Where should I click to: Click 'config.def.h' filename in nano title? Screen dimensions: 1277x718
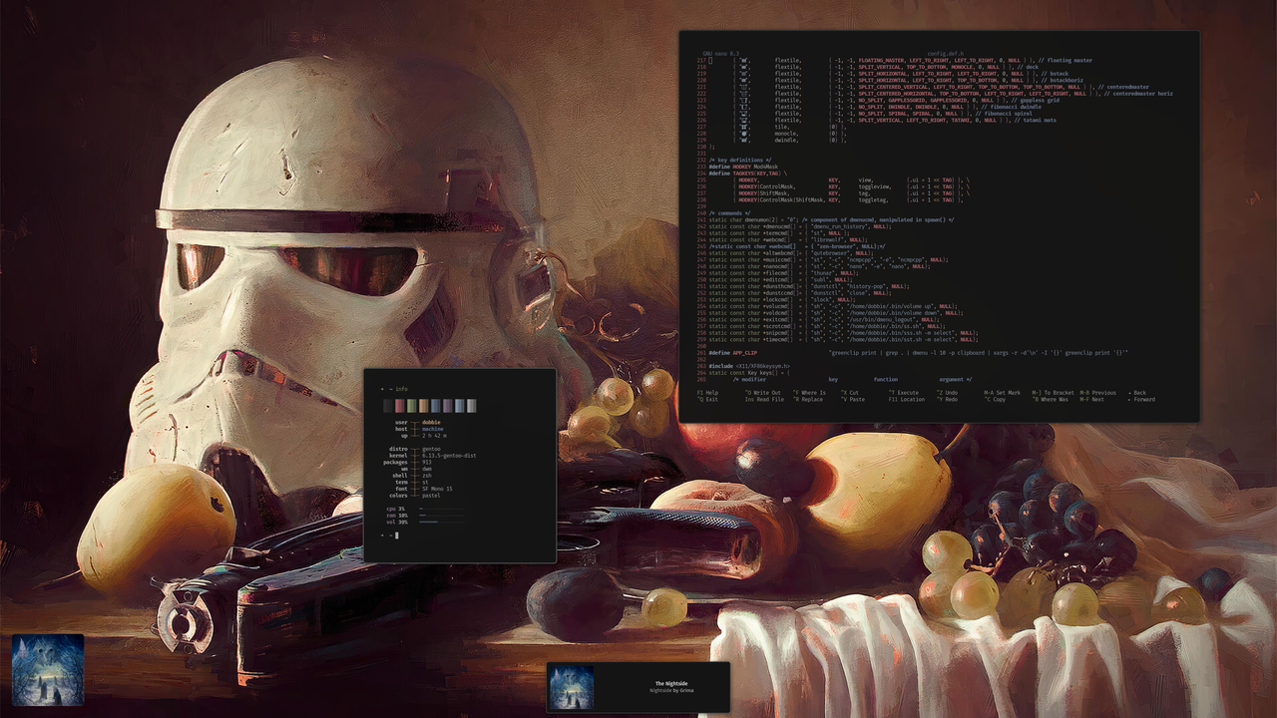[x=944, y=54]
